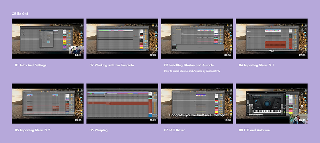Click the '08 LTC and Autotune' title
The height and width of the screenshot is (143, 320).
point(254,130)
